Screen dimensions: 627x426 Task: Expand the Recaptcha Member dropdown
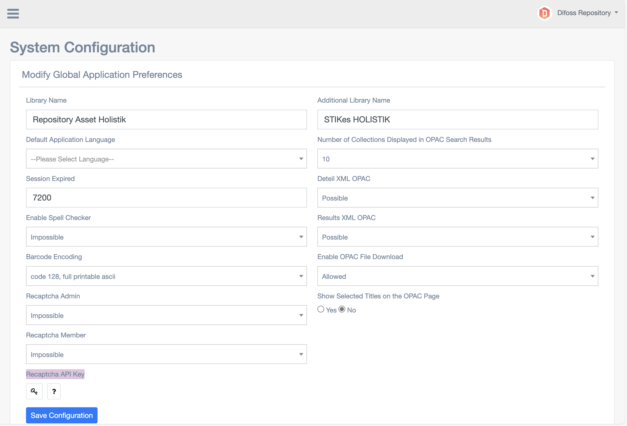tap(166, 354)
